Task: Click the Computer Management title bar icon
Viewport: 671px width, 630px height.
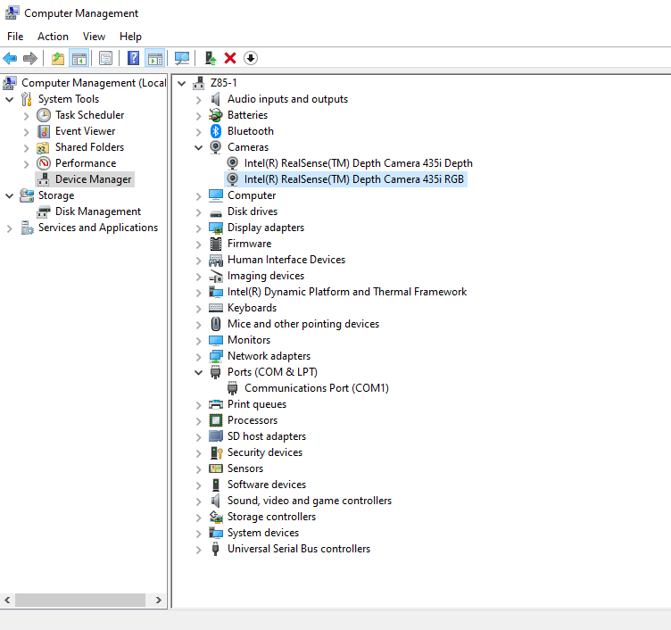Action: click(x=12, y=12)
